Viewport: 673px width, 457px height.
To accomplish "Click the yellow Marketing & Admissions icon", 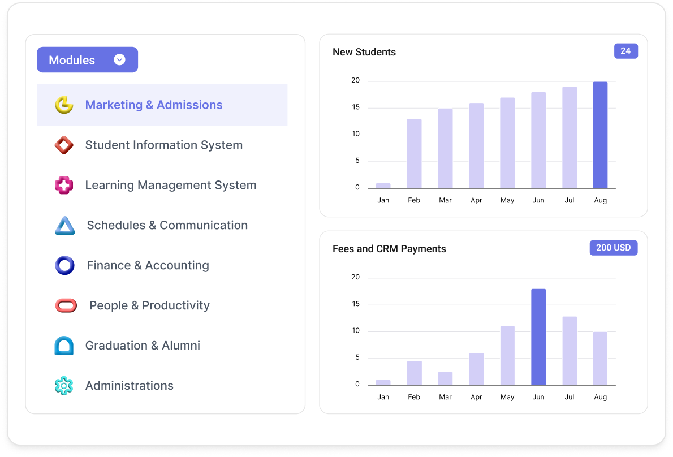I will [x=64, y=105].
